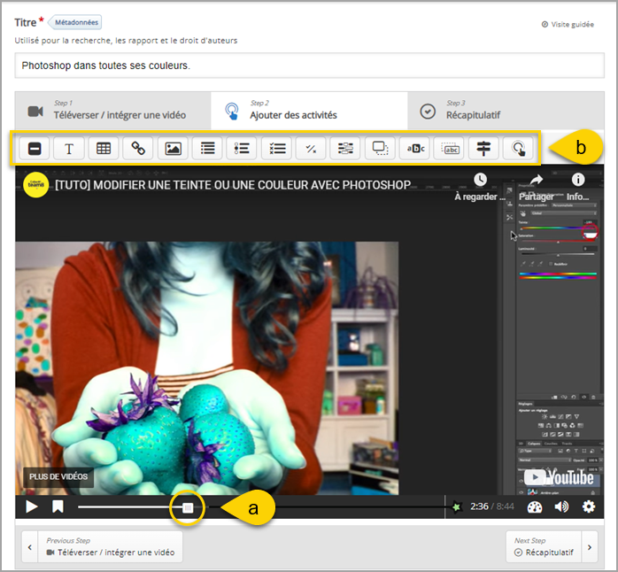Screen dimensions: 618x572
Task: Select Step 2 Ajouter des activités tab
Action: tap(309, 111)
